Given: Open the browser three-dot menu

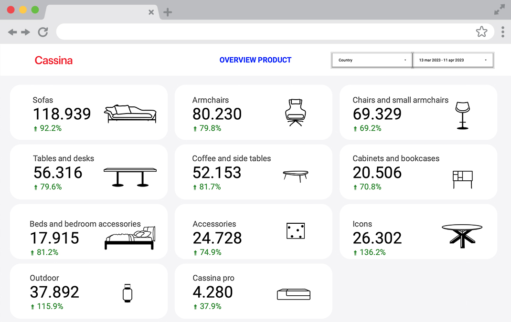Looking at the screenshot, I should coord(503,32).
